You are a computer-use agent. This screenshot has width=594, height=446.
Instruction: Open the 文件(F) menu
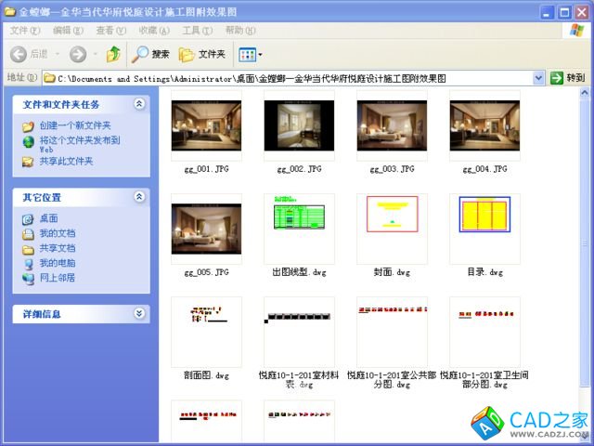(x=25, y=31)
